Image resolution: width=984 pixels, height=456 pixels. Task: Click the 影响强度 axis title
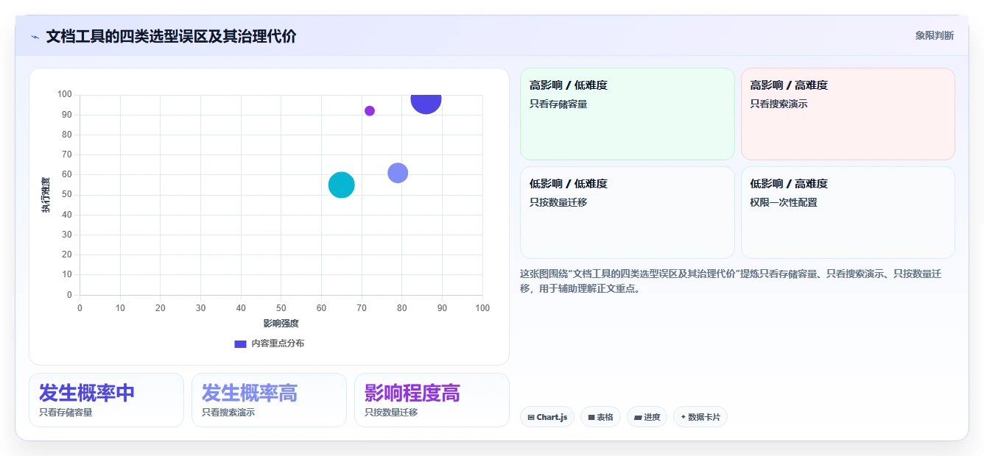(x=281, y=323)
